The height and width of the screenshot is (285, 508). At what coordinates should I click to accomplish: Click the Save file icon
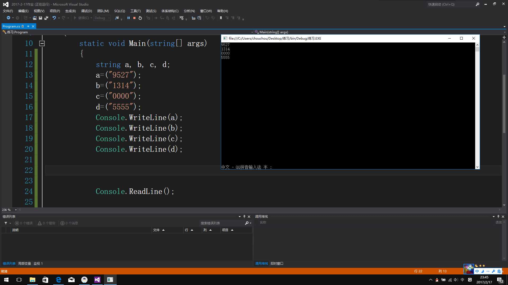click(40, 18)
